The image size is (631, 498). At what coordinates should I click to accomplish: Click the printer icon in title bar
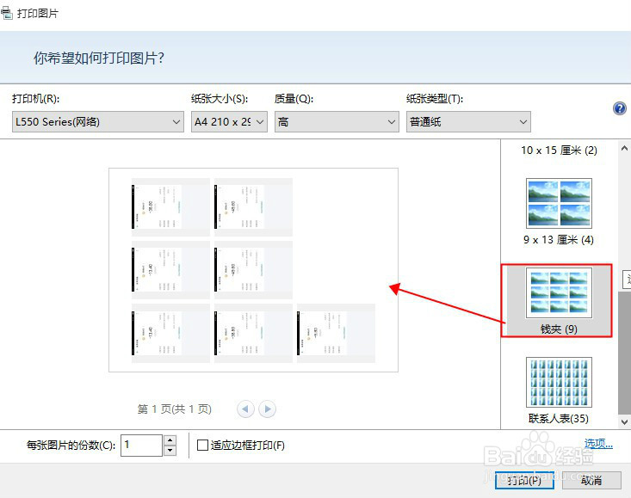point(6,13)
